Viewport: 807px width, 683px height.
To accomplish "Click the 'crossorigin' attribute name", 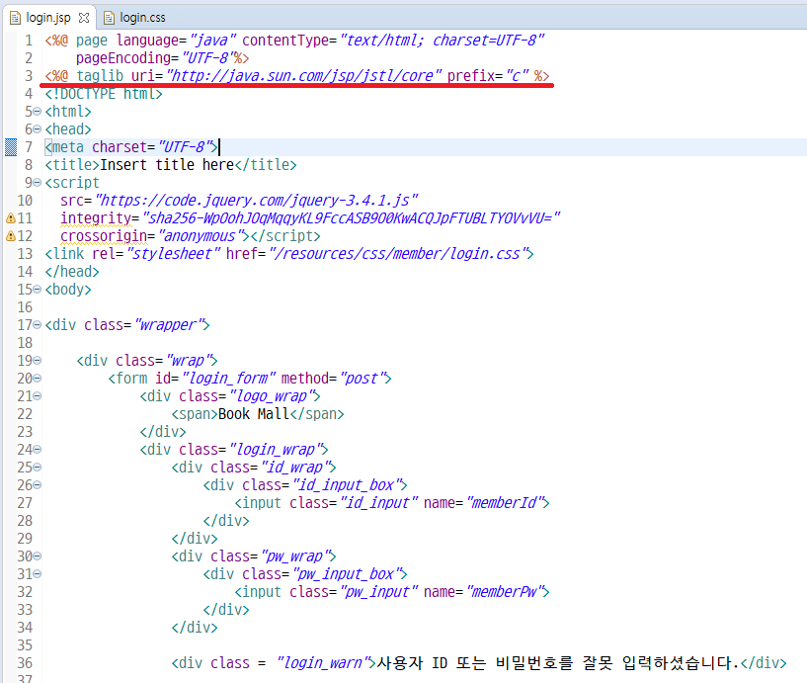I will (x=104, y=236).
